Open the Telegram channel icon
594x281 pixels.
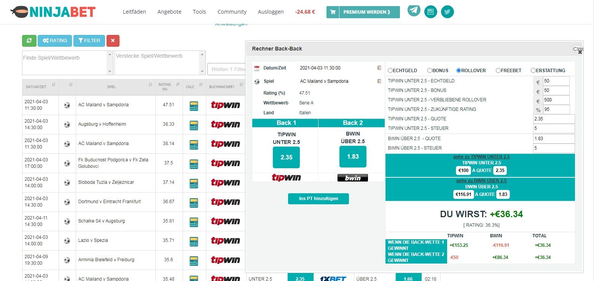(x=414, y=10)
